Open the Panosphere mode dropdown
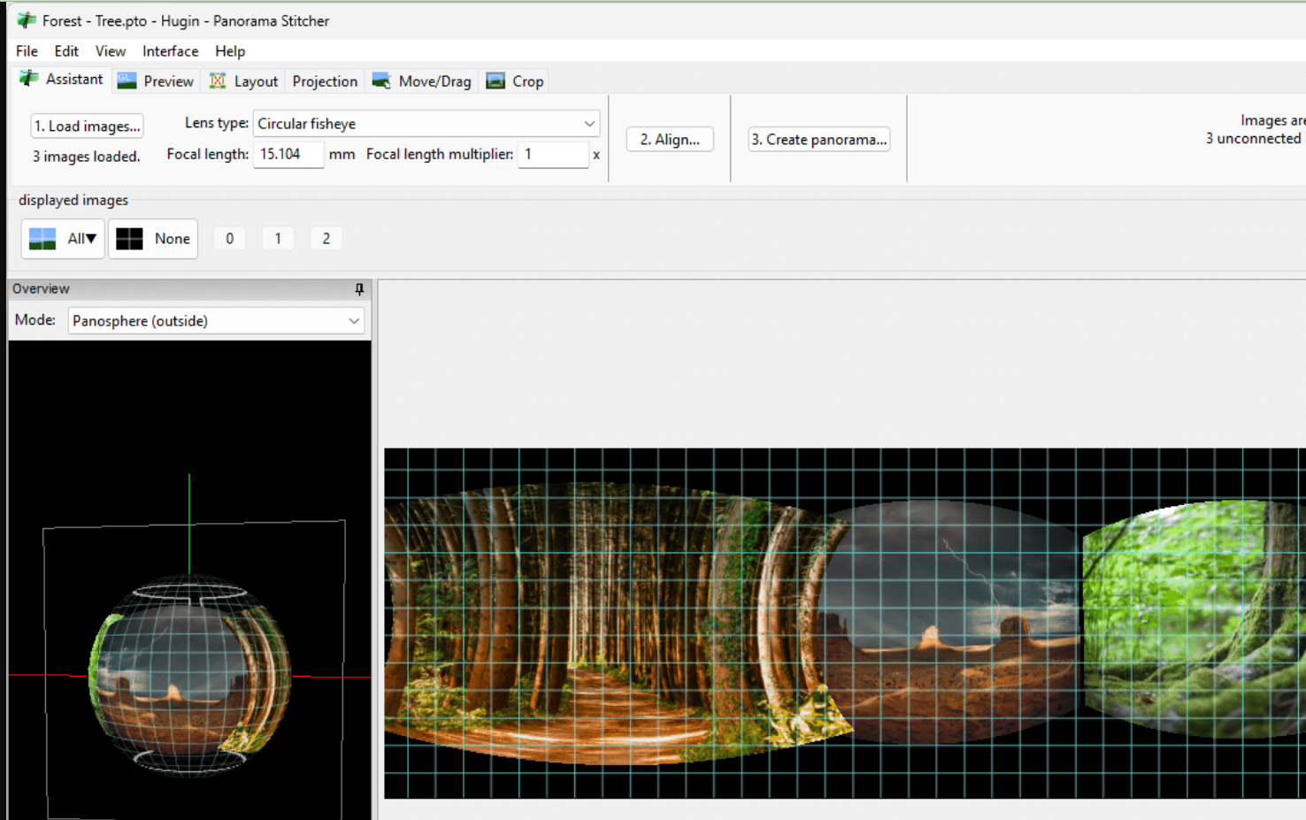The image size is (1306, 820). click(353, 320)
